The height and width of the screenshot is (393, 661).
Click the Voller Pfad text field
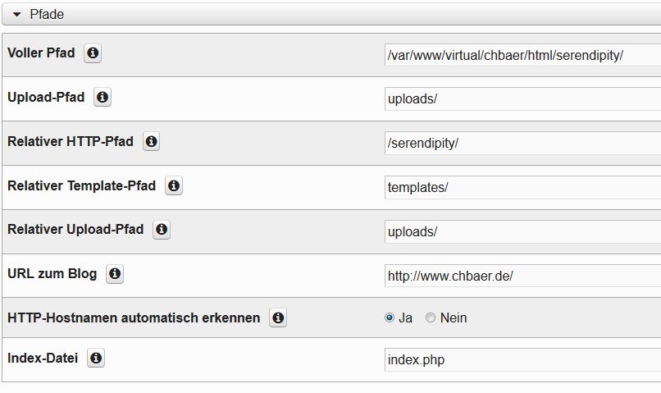pos(522,55)
